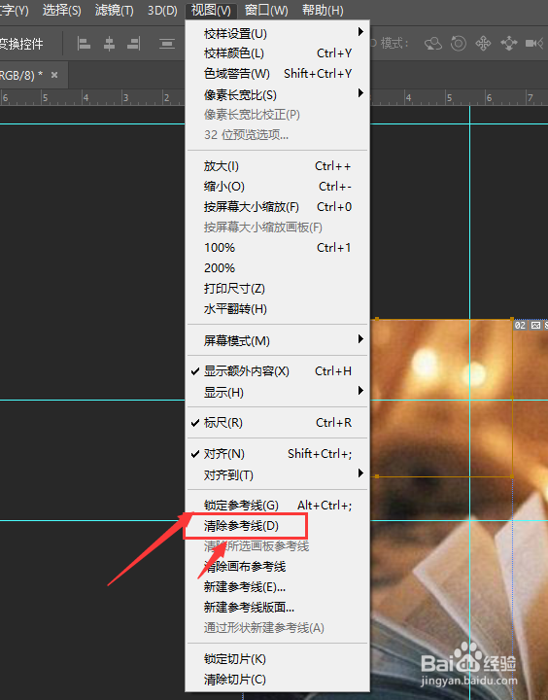Toggle 对齐(N) snap checkmark item
The image size is (548, 700).
pyautogui.click(x=277, y=454)
